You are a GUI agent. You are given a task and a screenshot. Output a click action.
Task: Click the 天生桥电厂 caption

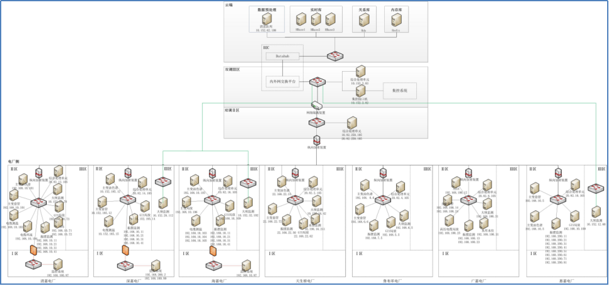(305, 280)
